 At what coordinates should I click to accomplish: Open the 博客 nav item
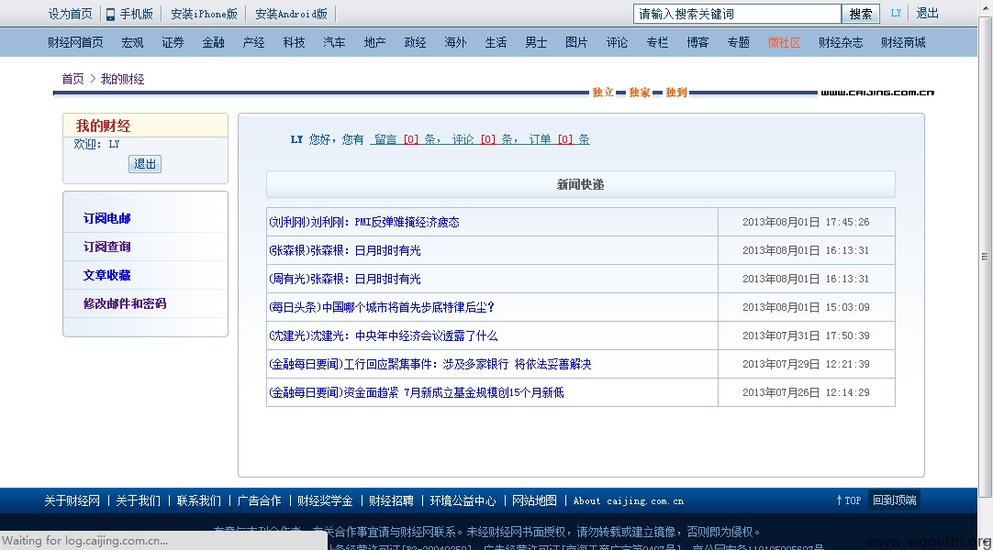click(x=697, y=42)
